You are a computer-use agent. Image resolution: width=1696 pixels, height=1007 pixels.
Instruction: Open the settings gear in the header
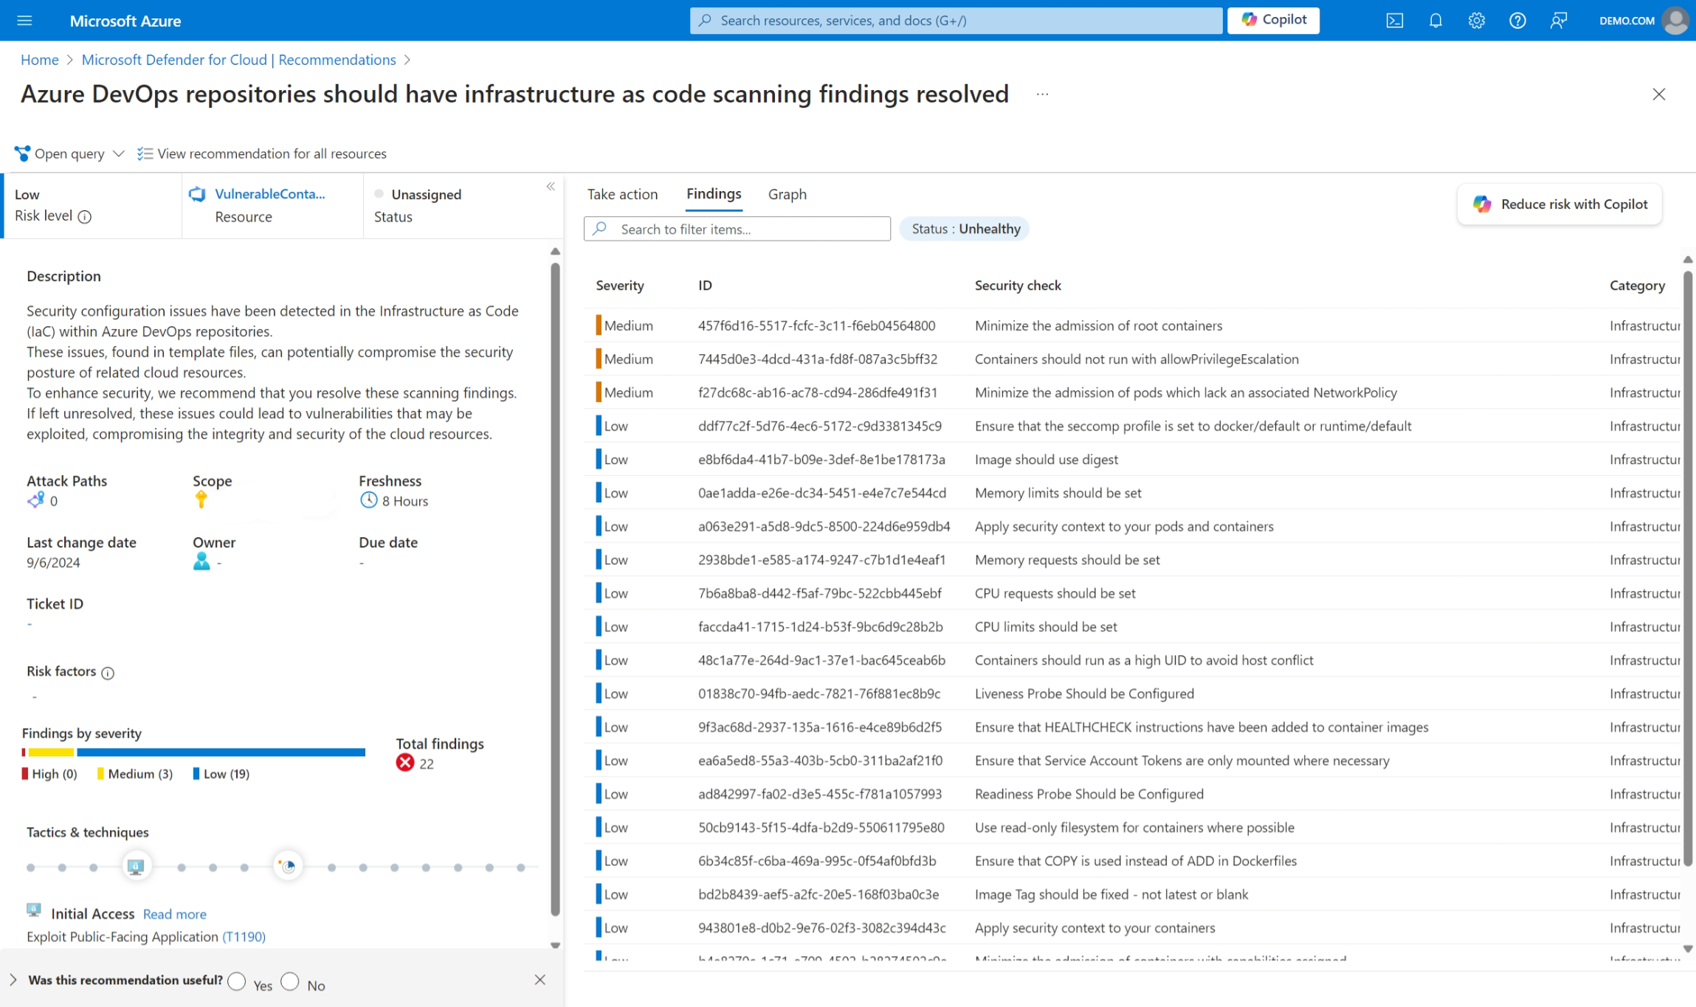pyautogui.click(x=1476, y=21)
